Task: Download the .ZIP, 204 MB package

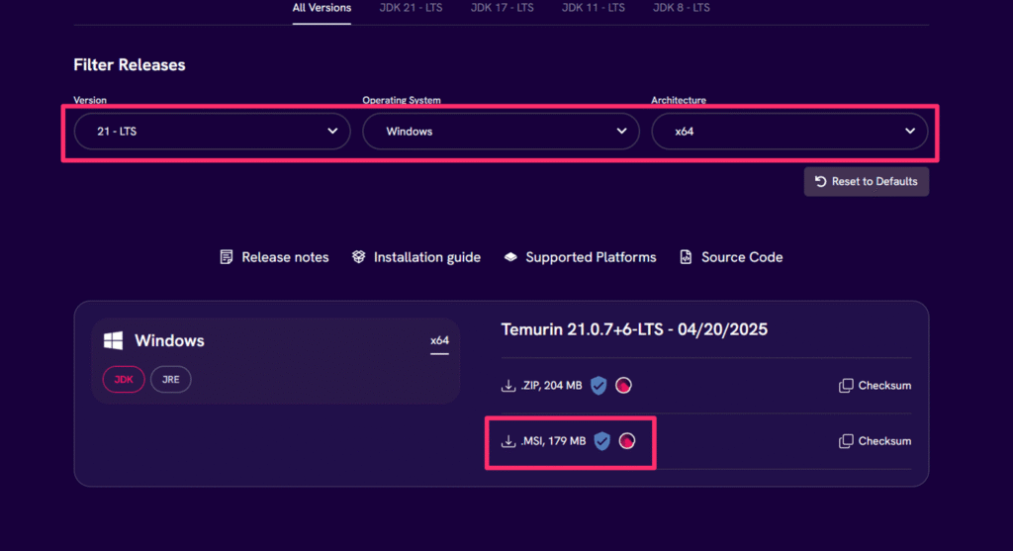Action: coord(542,386)
